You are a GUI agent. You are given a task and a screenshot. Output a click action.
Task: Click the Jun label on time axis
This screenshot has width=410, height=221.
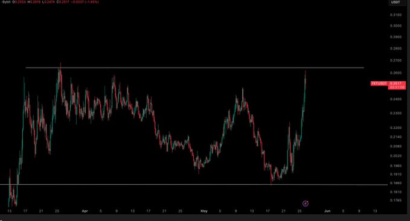(327, 211)
